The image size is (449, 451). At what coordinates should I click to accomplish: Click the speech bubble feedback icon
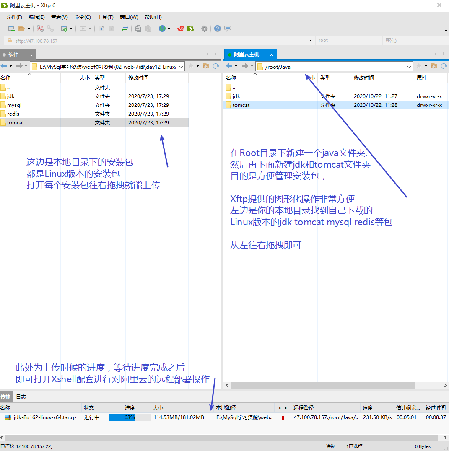pyautogui.click(x=228, y=29)
